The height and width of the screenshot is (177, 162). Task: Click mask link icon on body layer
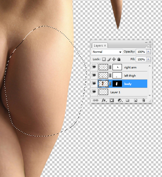[110, 84]
